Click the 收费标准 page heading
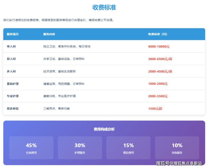207x168 pixels. [x=104, y=8]
